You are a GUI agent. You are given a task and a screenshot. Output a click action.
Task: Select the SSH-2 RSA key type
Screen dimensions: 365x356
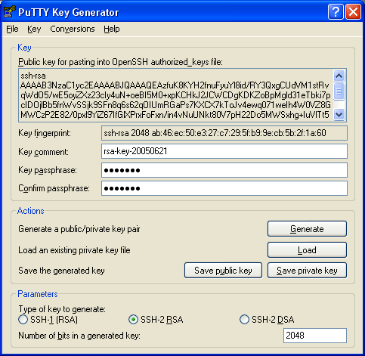point(156,320)
